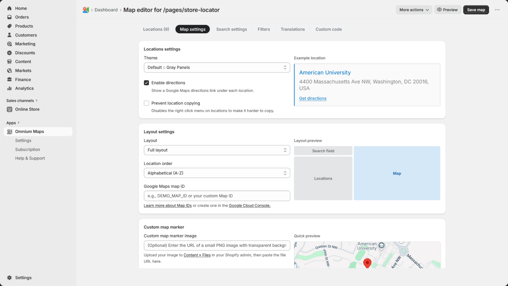Open Marketing via its sidebar icon
The height and width of the screenshot is (286, 508).
[10, 44]
